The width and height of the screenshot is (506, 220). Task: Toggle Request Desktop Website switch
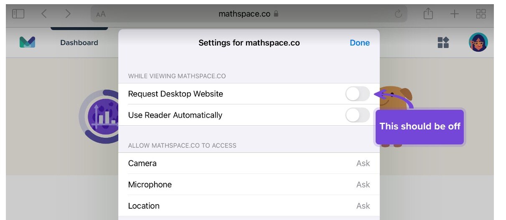click(358, 94)
